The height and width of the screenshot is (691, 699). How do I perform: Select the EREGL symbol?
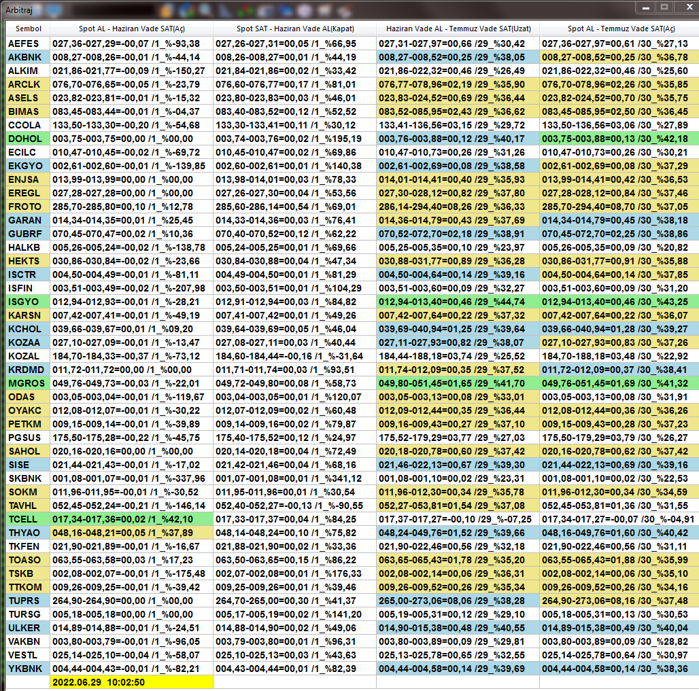28,193
